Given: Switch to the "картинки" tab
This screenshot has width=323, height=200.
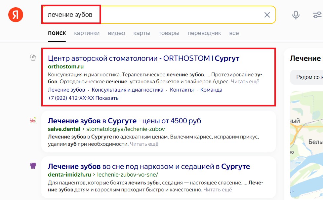Looking at the screenshot, I should tap(87, 33).
